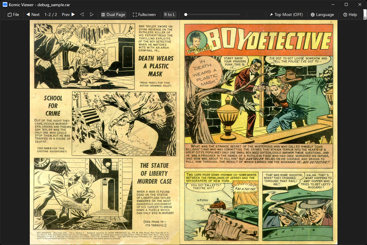The image size is (367, 245).
Task: Click the black left-arrow Next icon
Action: 28,14
